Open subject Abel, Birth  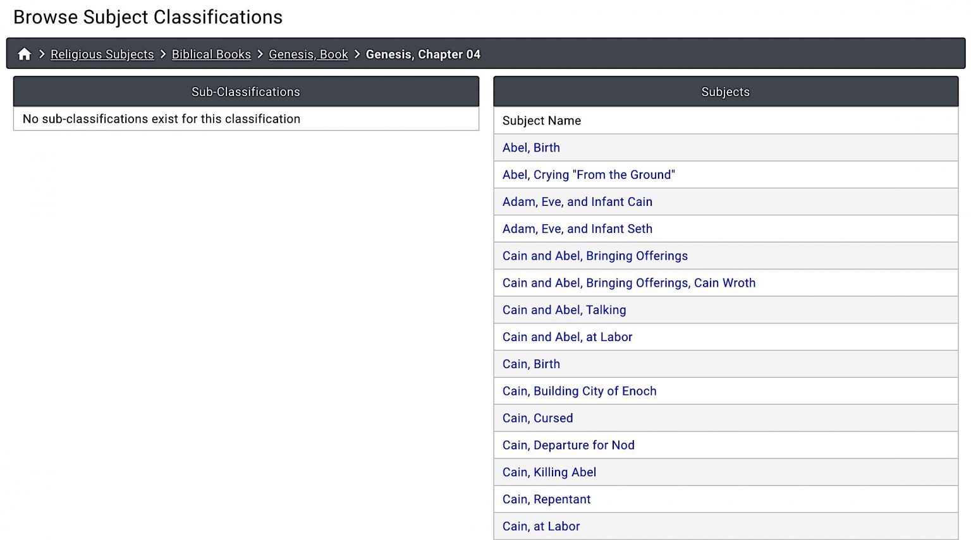point(531,148)
